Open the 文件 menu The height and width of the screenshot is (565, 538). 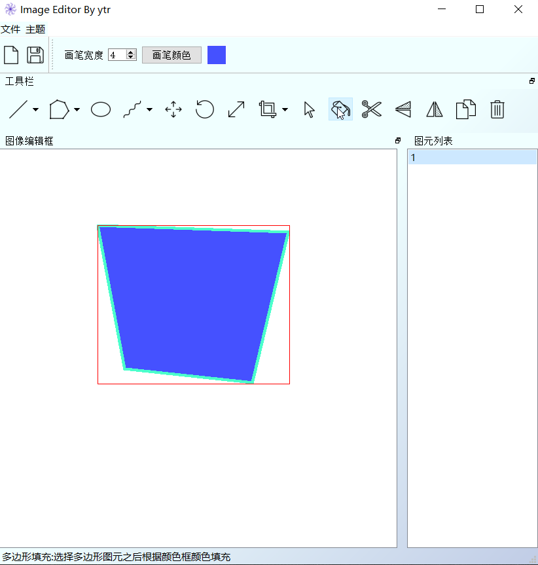[10, 29]
